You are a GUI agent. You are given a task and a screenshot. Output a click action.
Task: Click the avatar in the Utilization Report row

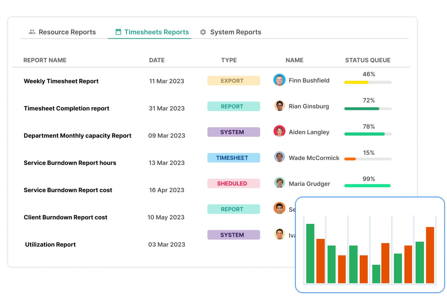click(279, 234)
